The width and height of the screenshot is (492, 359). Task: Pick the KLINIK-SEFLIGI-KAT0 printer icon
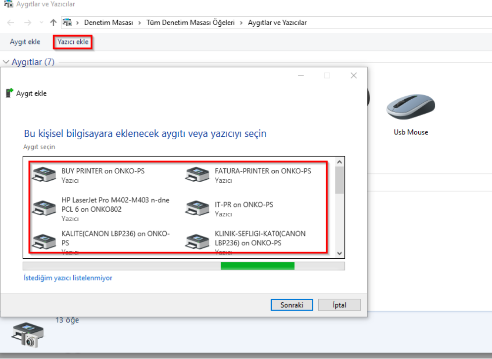197,241
